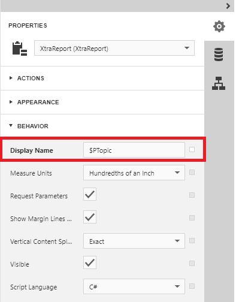The image size is (236, 302).
Task: Open the Script Language dropdown
Action: (x=134, y=286)
